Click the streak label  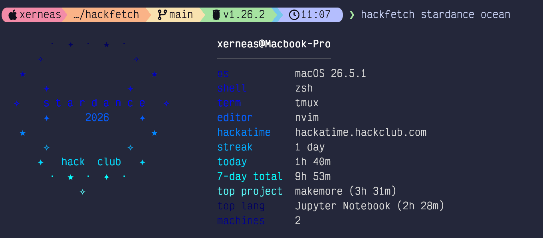(x=235, y=147)
